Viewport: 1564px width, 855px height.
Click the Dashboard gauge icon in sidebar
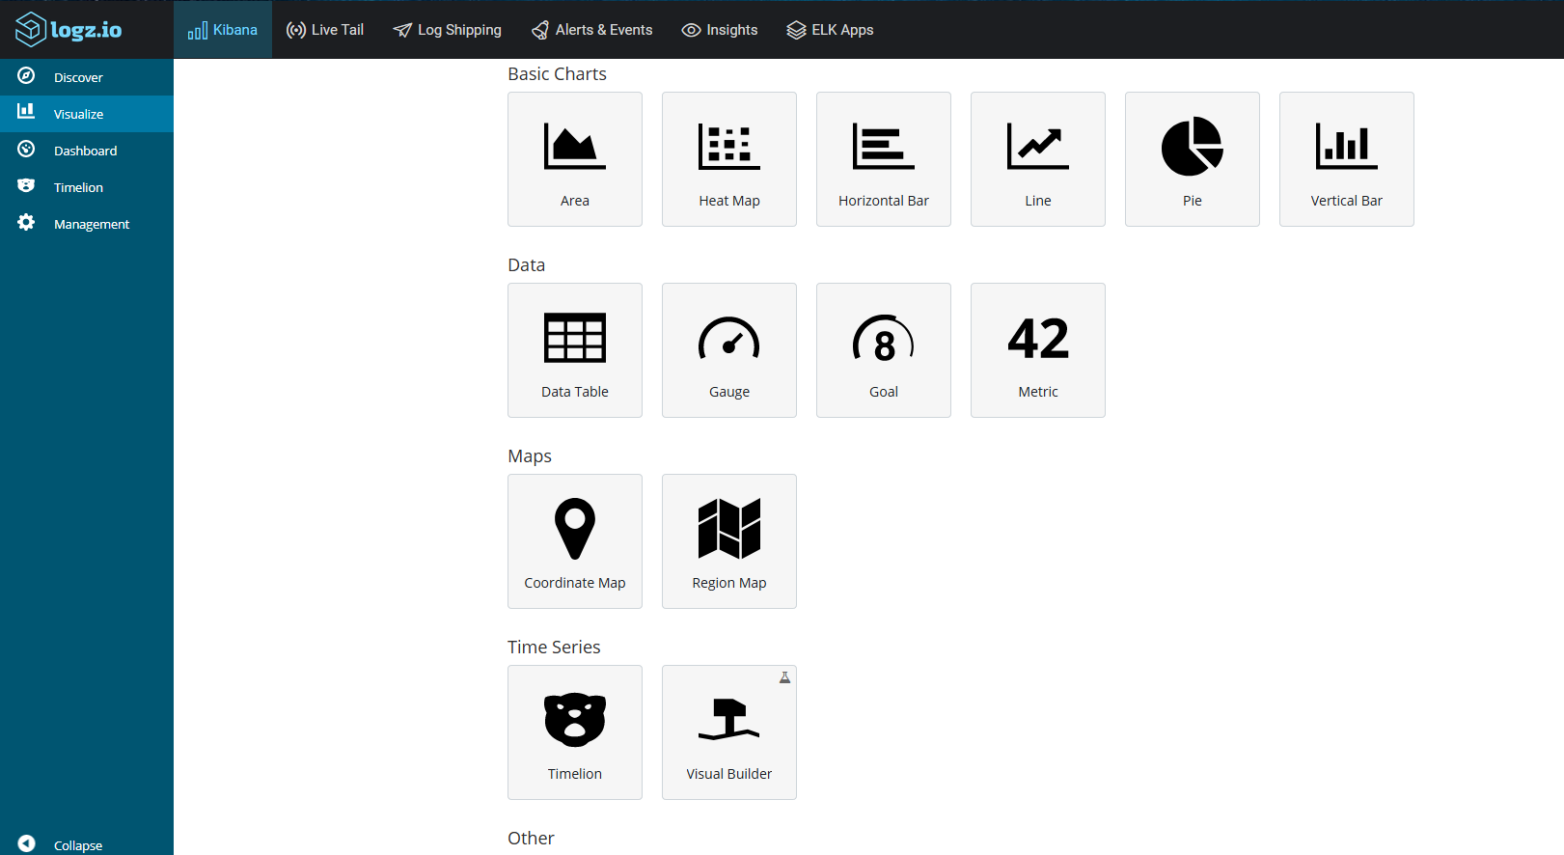(26, 150)
